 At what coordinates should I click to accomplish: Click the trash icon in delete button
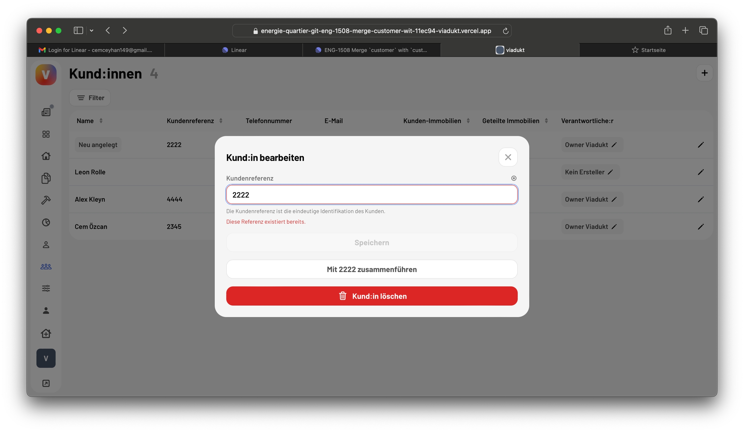(x=343, y=296)
